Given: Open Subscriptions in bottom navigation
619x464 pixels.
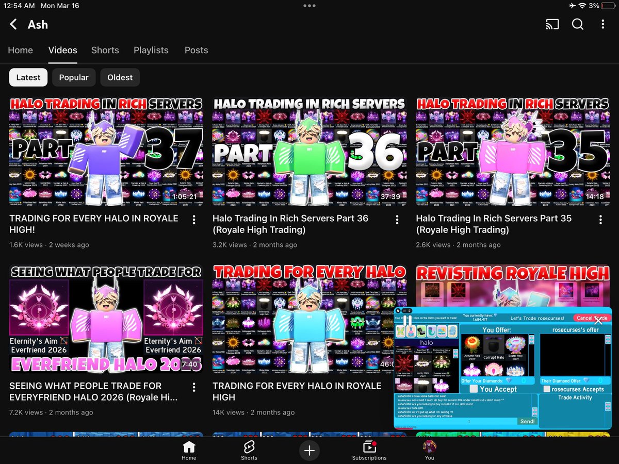Looking at the screenshot, I should click(x=369, y=451).
